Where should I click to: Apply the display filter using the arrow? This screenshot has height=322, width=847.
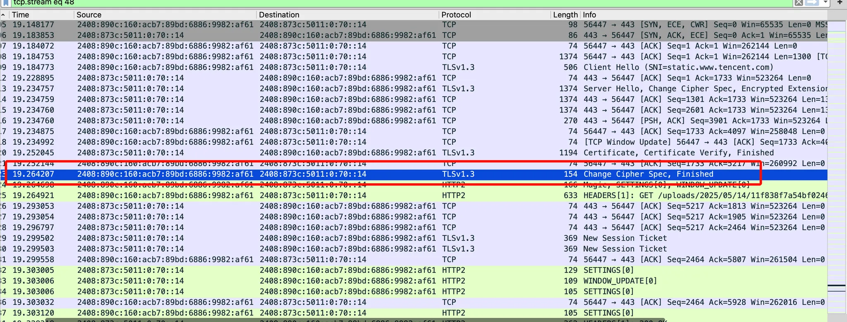(x=812, y=2)
